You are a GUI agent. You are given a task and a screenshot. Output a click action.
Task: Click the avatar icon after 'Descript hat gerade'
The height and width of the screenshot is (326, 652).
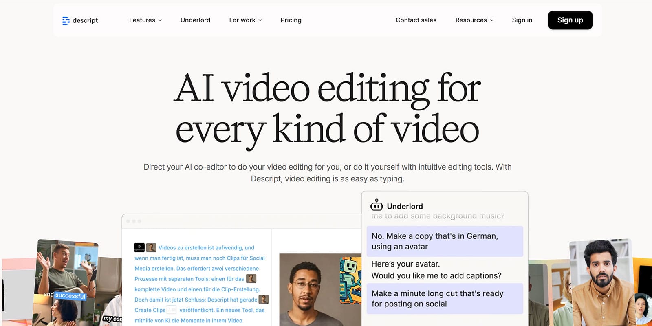click(264, 300)
